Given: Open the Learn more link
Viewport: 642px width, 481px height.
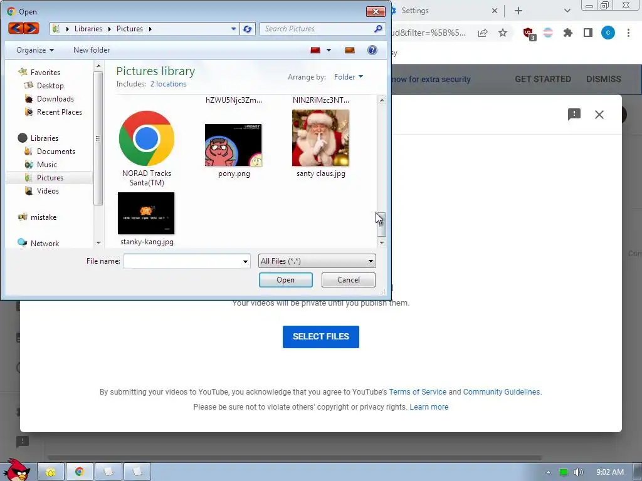Looking at the screenshot, I should 429,407.
